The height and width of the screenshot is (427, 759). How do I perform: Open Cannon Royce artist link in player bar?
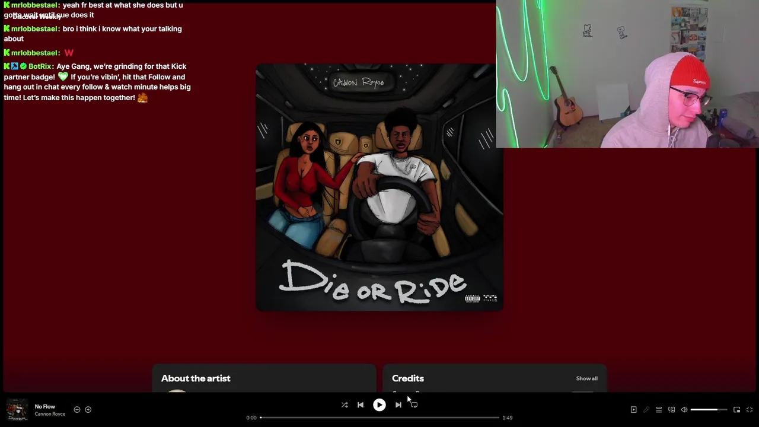click(x=50, y=414)
